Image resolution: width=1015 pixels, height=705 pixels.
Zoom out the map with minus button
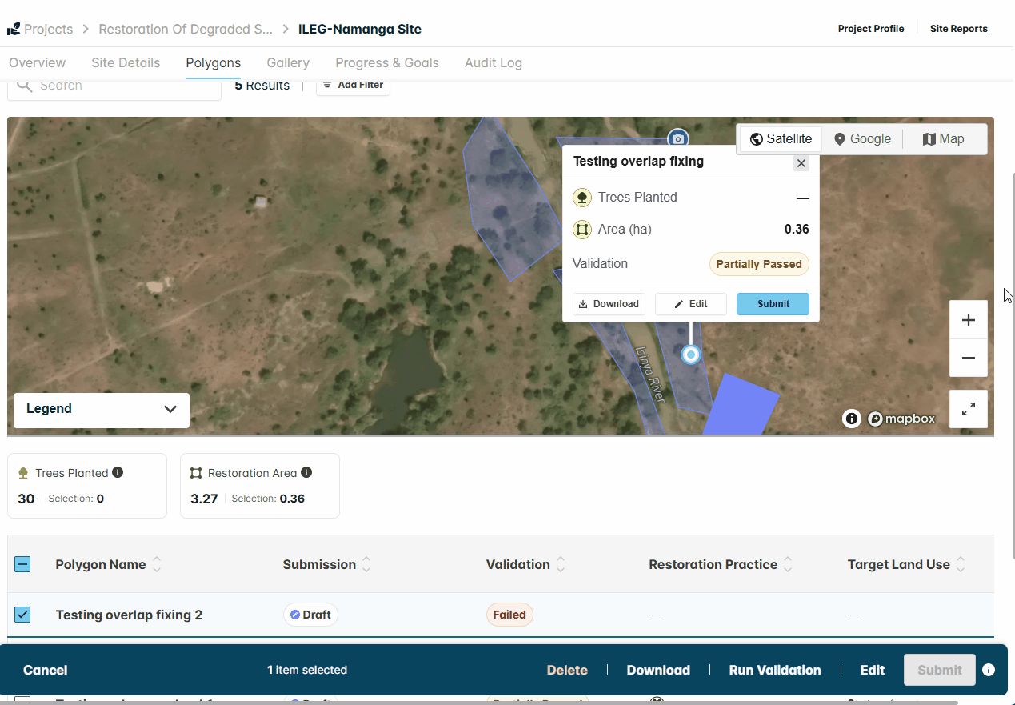(968, 358)
